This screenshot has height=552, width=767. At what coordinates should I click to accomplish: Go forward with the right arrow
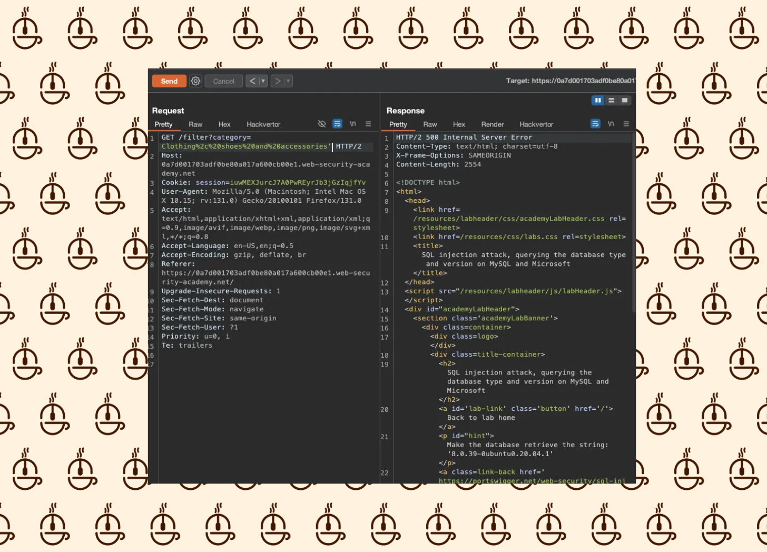(x=278, y=81)
